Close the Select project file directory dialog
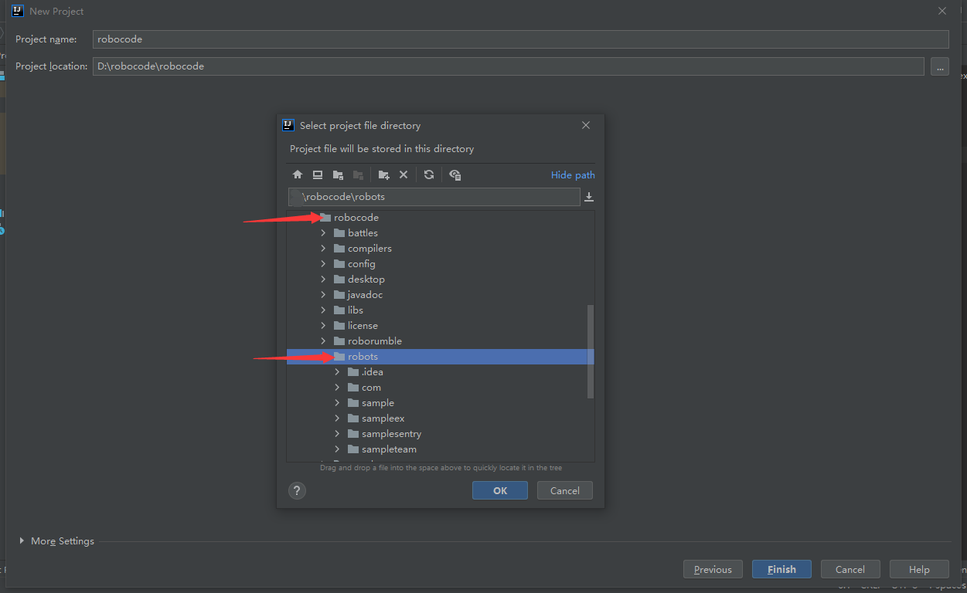 point(586,125)
